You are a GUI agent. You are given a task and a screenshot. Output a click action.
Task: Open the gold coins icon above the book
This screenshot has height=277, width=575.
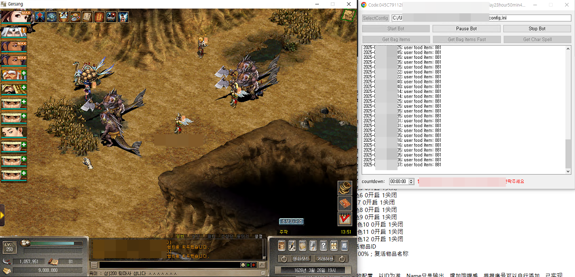tap(345, 188)
